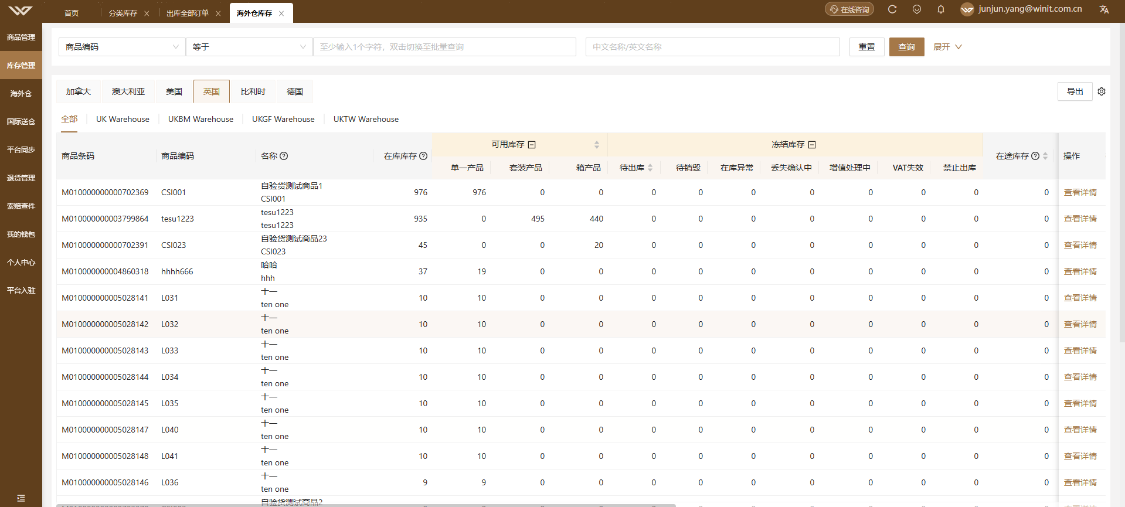This screenshot has height=507, width=1125.
Task: Click the 重置 reset button
Action: coord(867,47)
